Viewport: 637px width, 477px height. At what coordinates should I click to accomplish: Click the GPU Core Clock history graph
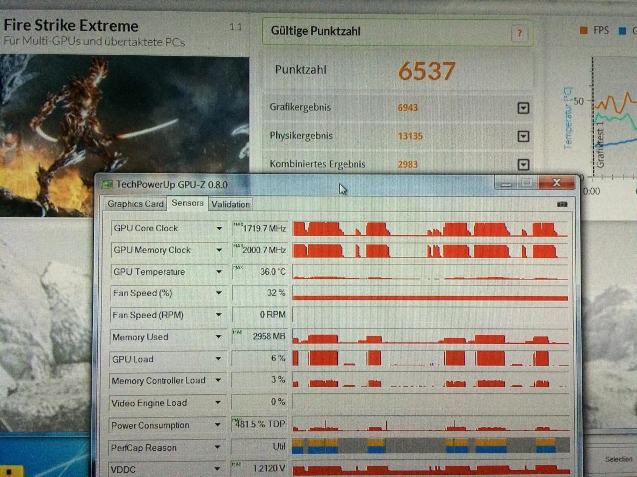pos(430,229)
